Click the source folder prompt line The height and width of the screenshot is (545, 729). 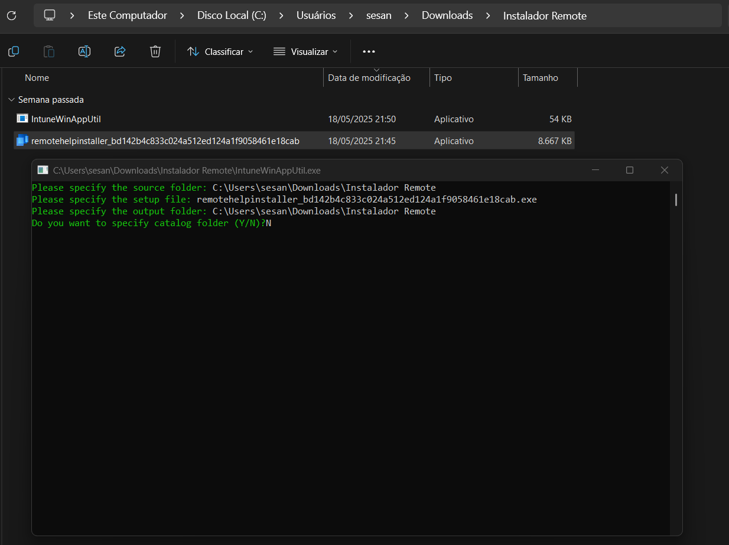(x=234, y=188)
